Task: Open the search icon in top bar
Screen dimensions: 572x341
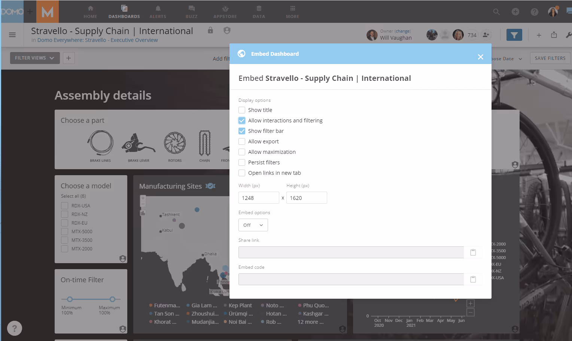Action: pyautogui.click(x=496, y=12)
